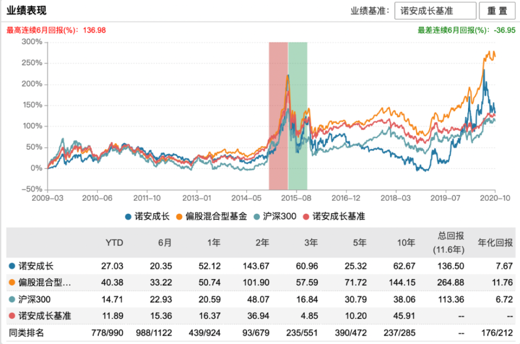Click the 最差连续6月回报 value -36.95
This screenshot has width=520, height=344.
click(504, 30)
